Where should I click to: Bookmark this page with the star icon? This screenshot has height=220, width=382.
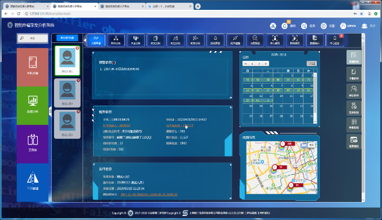pos(362,14)
